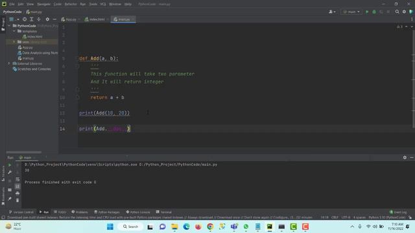The width and height of the screenshot is (415, 233).
Task: Open the Window menu
Action: (x=115, y=5)
